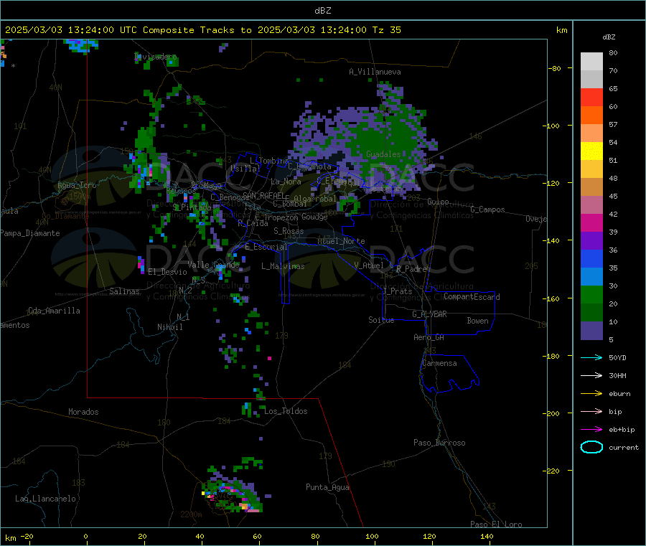The width and height of the screenshot is (646, 546).
Task: Click the SAN_RAFAEL map label
Action: pos(263,195)
